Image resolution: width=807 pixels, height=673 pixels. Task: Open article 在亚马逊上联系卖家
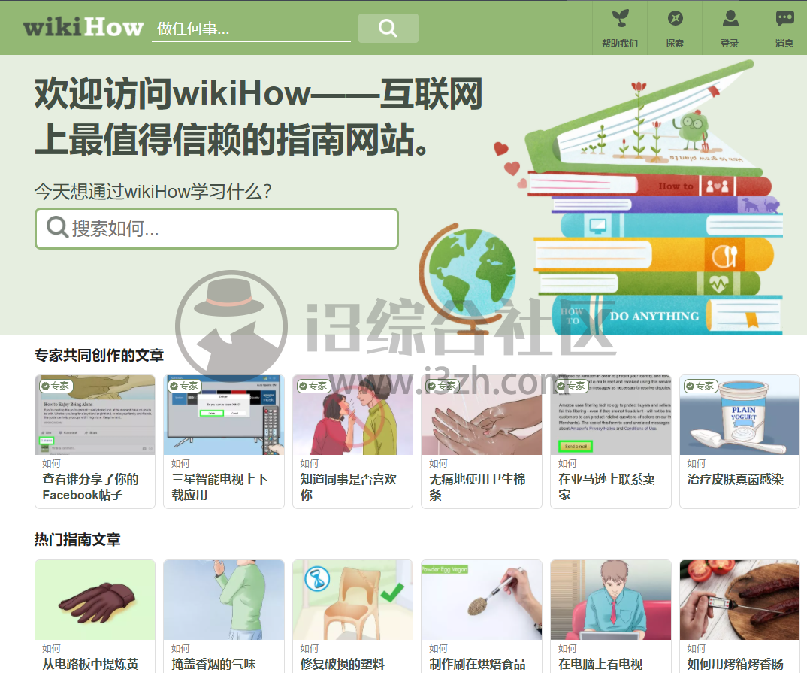tap(607, 487)
